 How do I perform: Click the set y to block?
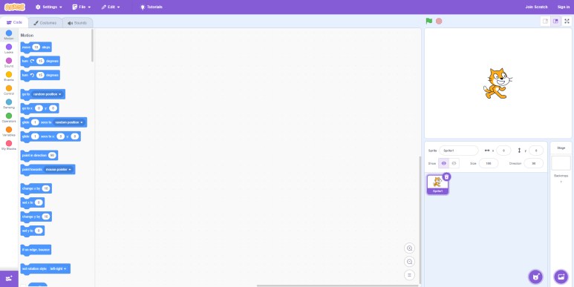tap(33, 231)
